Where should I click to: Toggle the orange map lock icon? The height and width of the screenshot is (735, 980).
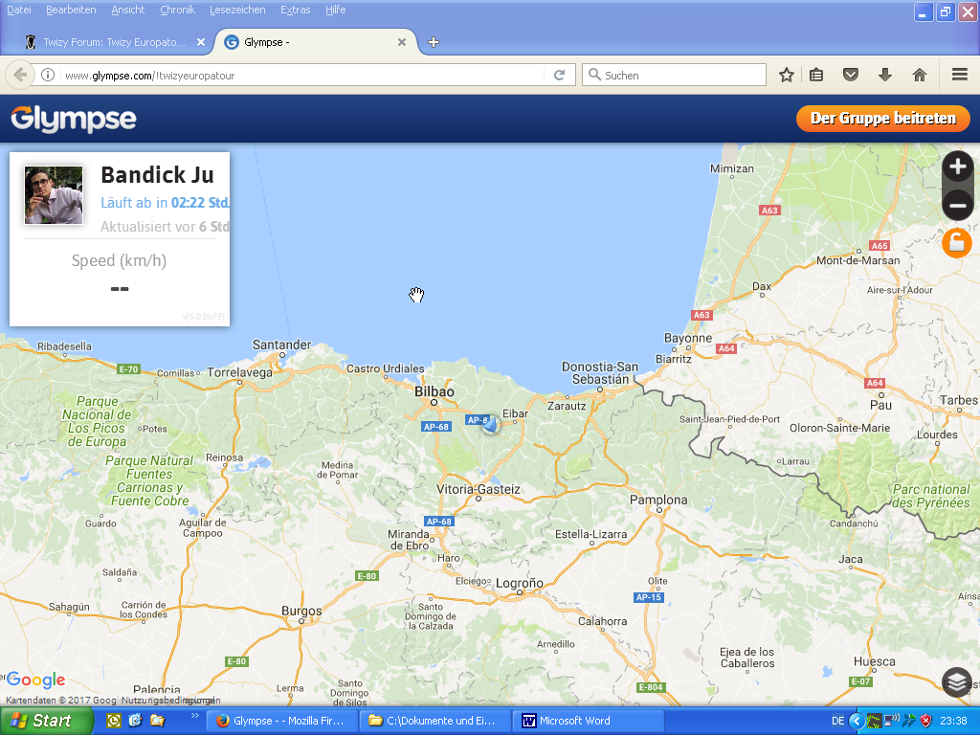[x=956, y=243]
